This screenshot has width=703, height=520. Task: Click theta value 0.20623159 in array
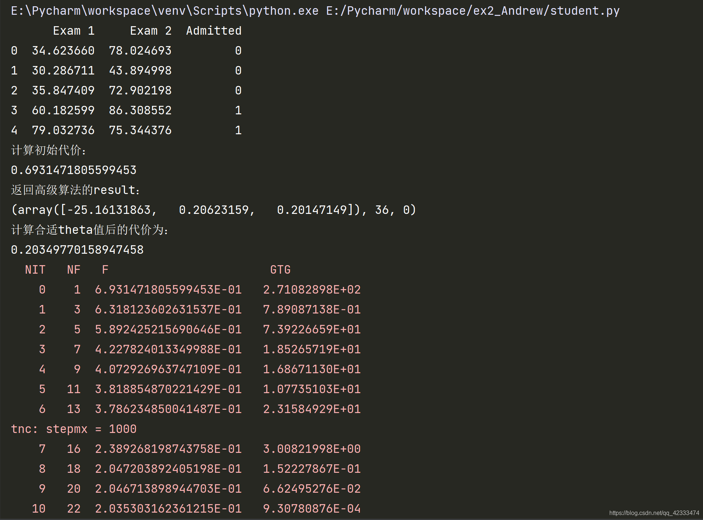tap(214, 210)
